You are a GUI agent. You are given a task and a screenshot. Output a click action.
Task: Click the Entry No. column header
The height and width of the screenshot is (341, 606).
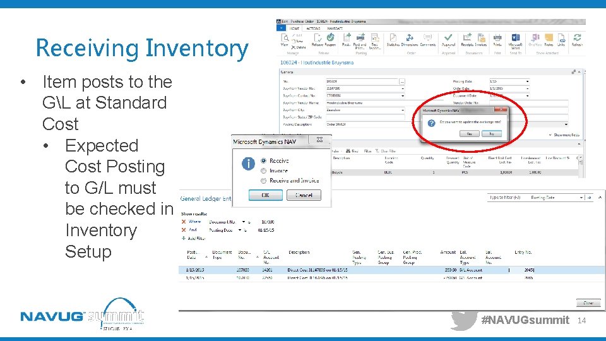point(523,252)
